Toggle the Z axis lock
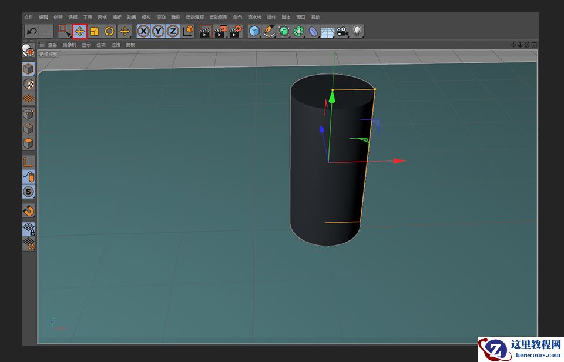 pyautogui.click(x=173, y=31)
